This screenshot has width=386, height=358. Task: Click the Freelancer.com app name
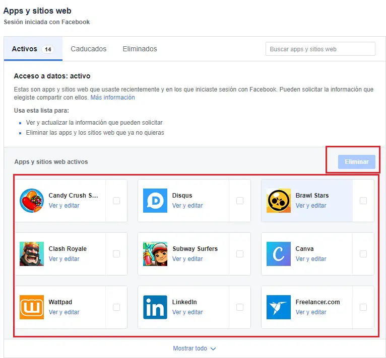click(x=317, y=302)
